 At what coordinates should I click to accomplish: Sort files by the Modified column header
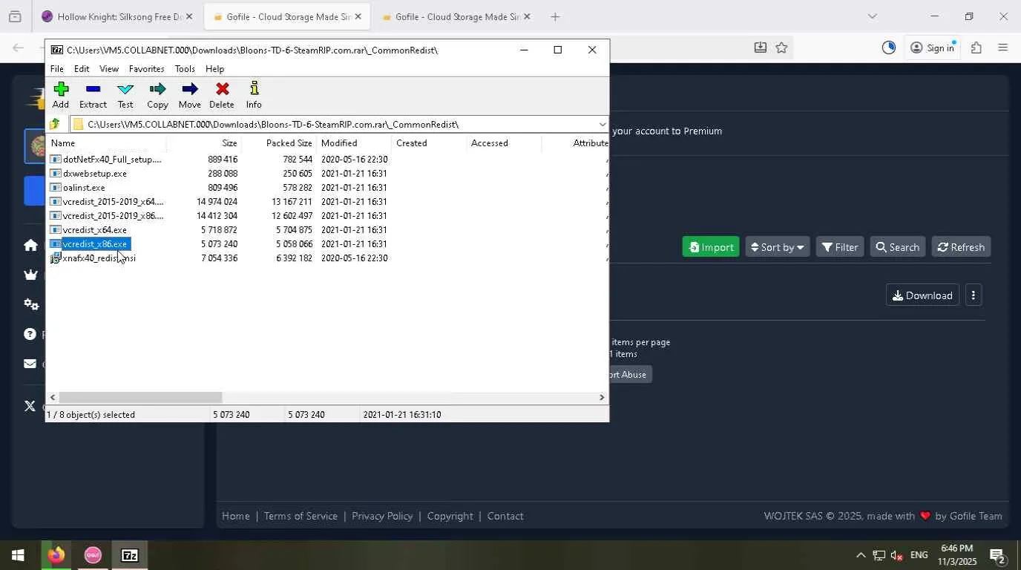[x=354, y=143]
